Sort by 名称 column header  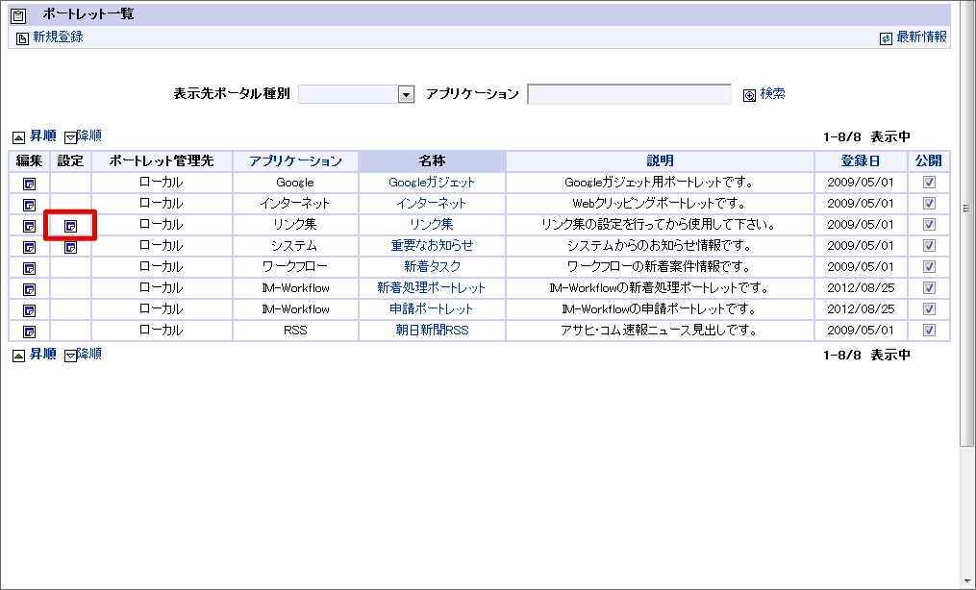point(432,161)
